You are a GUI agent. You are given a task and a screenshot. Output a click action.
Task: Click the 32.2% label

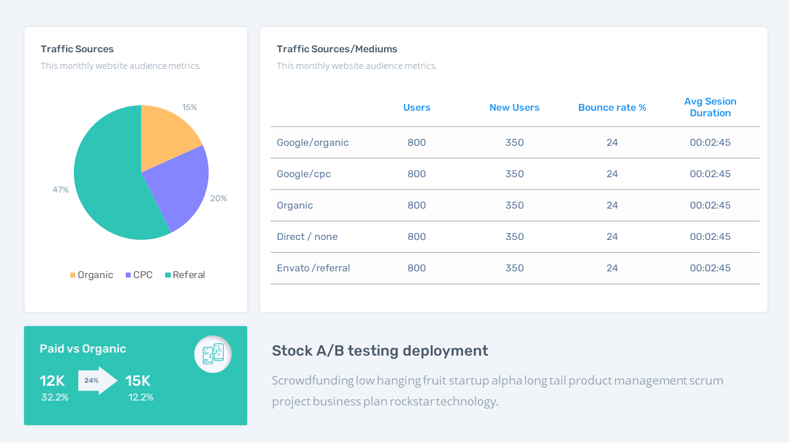55,397
